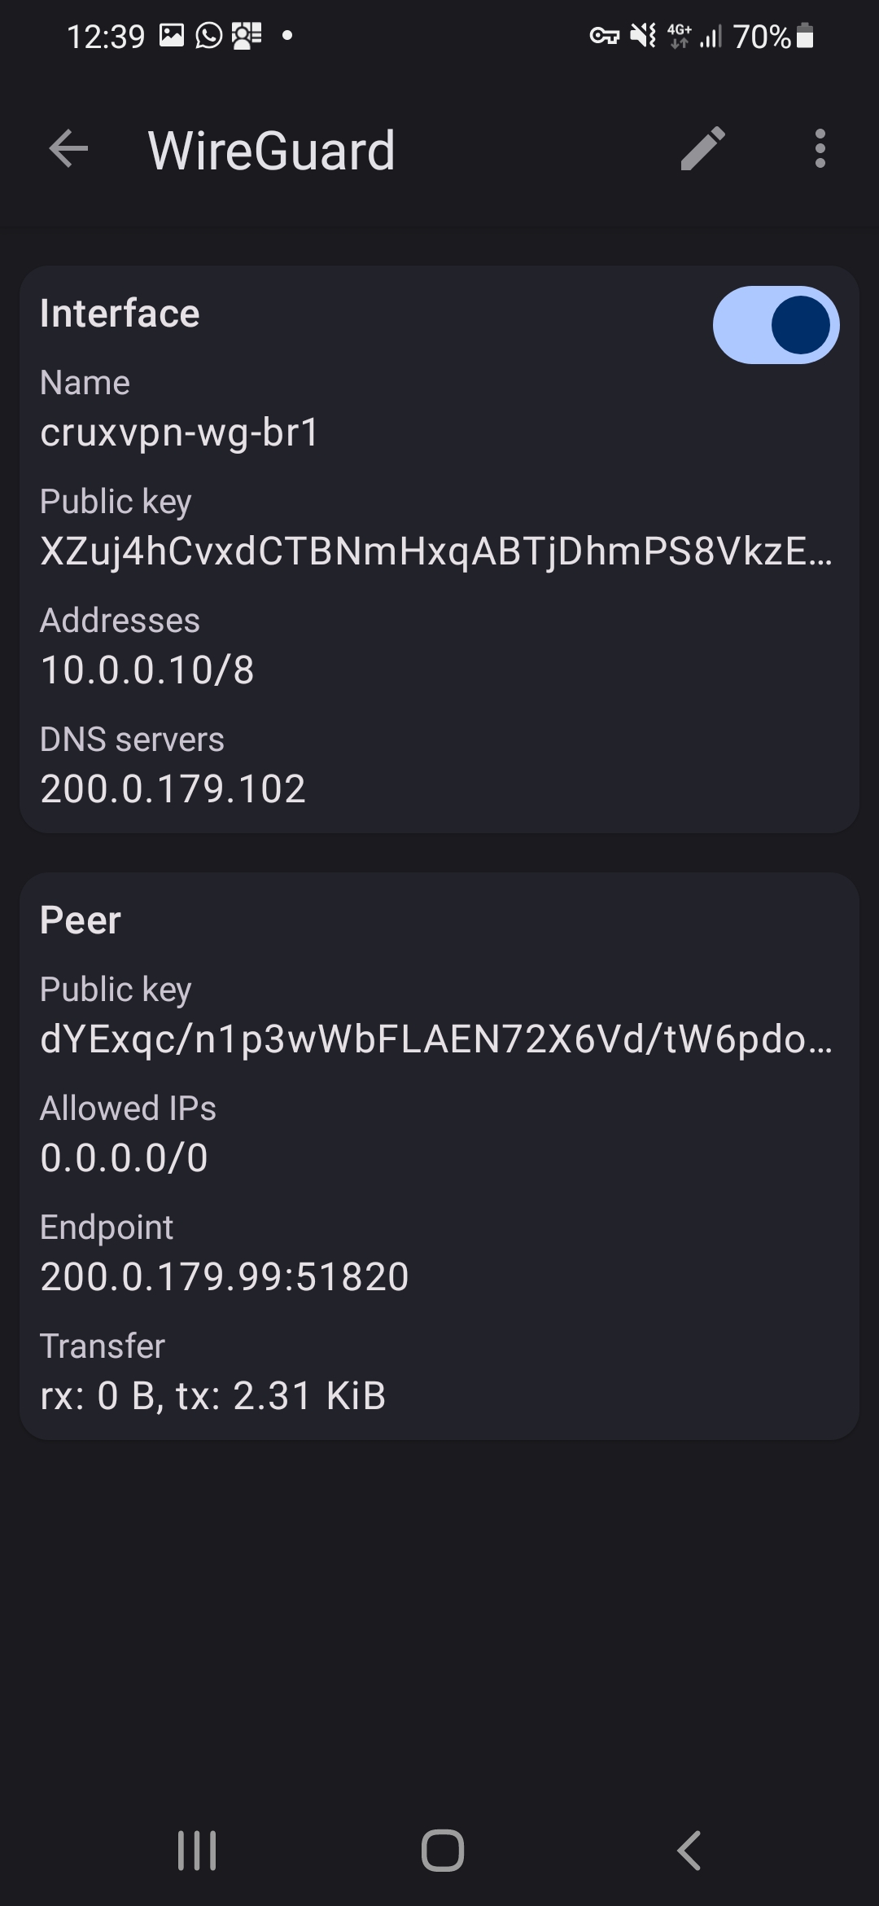Image resolution: width=879 pixels, height=1906 pixels.
Task: Tap the WhatsApp notification icon
Action: 209,36
